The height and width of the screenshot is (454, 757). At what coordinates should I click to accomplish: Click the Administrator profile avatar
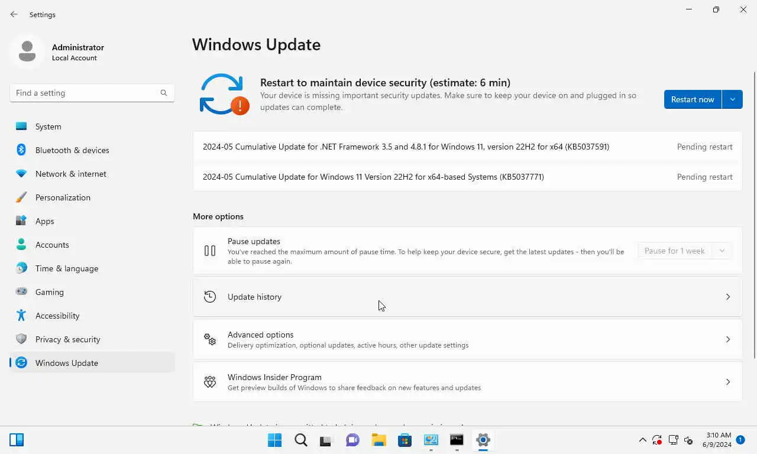pyautogui.click(x=27, y=52)
